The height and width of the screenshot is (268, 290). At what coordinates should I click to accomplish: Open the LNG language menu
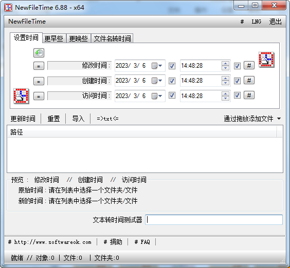tap(257, 22)
